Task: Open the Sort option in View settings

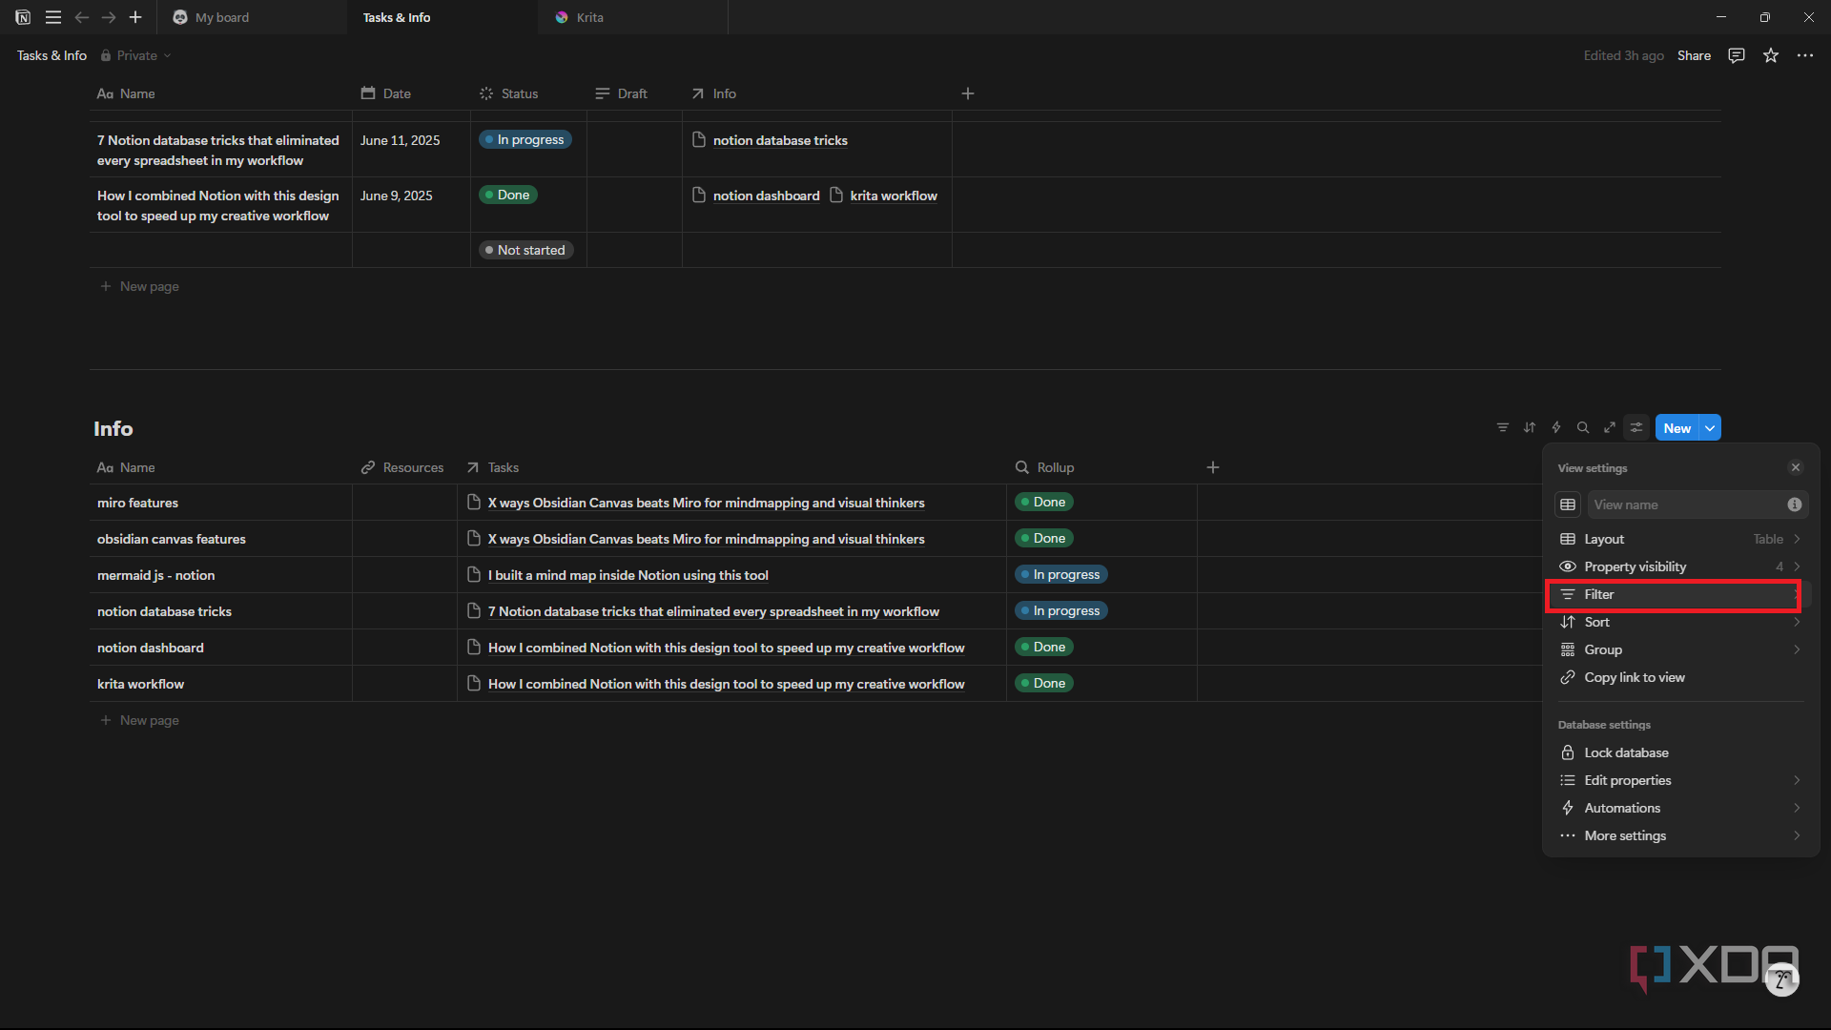Action: click(x=1680, y=622)
